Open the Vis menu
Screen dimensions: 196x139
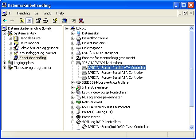coord(37,13)
